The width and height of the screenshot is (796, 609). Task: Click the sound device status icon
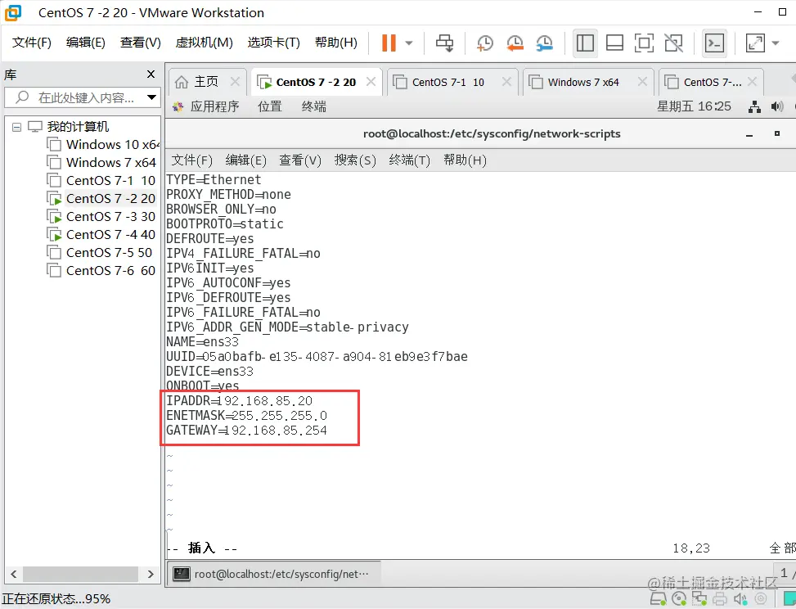(740, 599)
